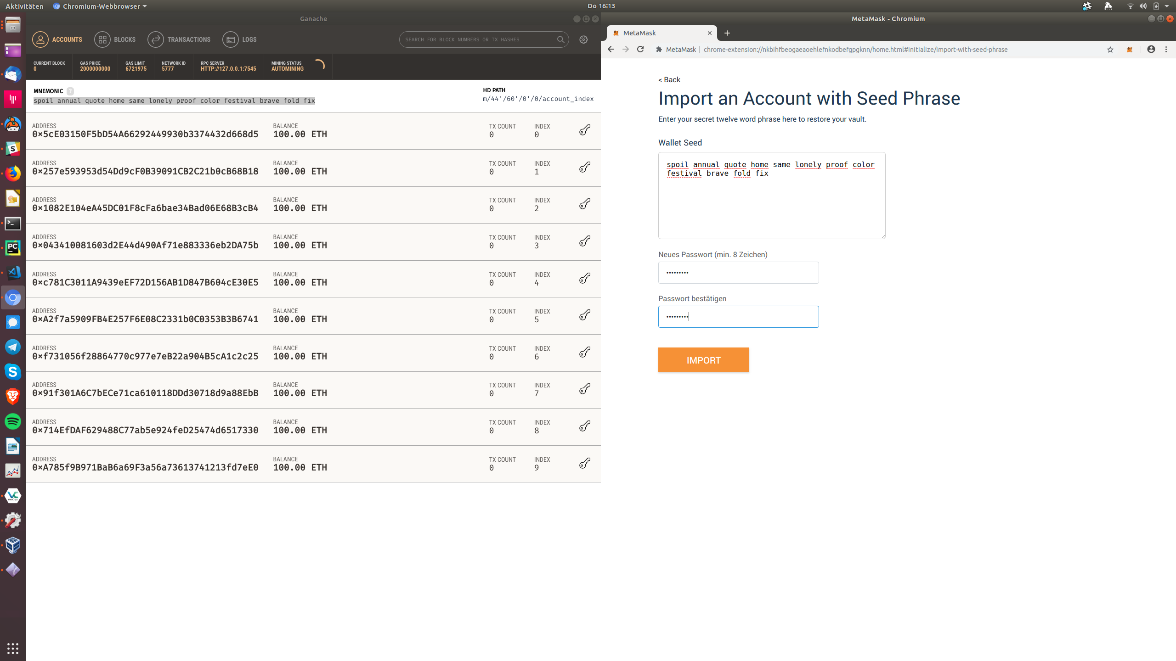Open the Chromium three-dot menu
The width and height of the screenshot is (1176, 661).
point(1166,49)
